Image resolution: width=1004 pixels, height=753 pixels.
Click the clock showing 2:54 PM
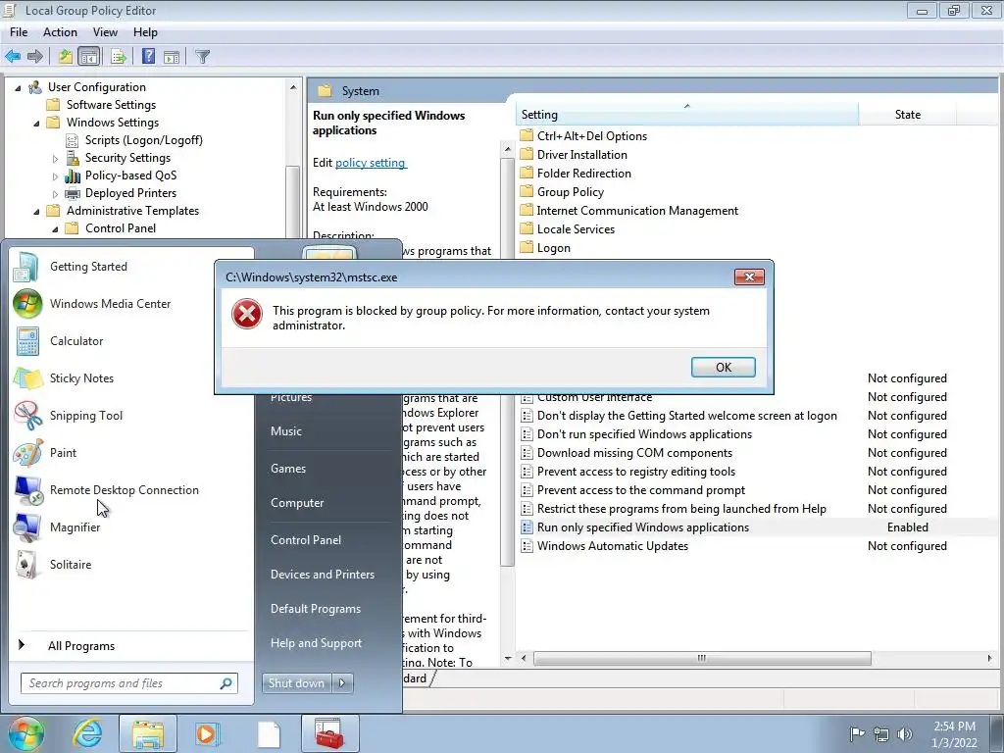[x=954, y=733]
